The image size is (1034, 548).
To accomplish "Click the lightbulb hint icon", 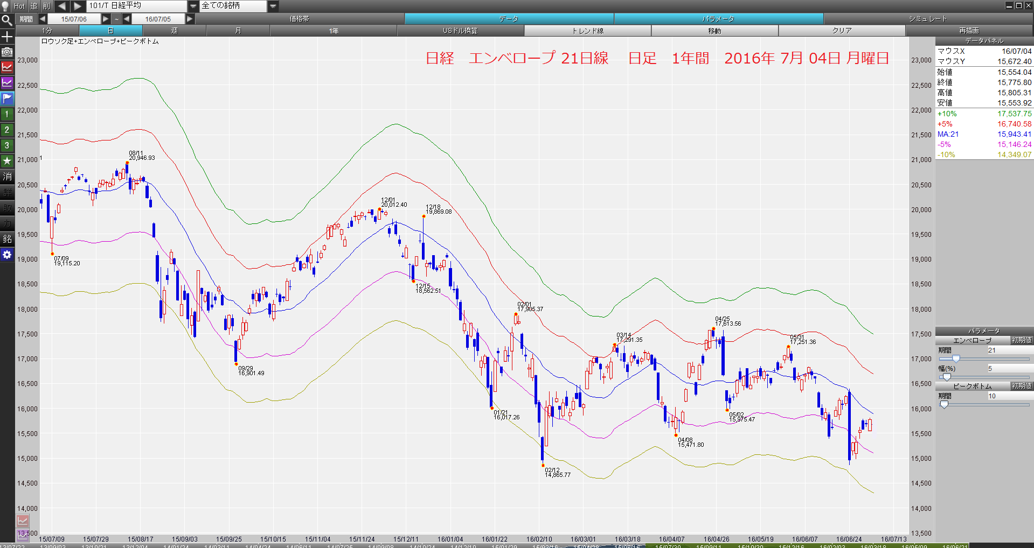I will [x=6, y=6].
